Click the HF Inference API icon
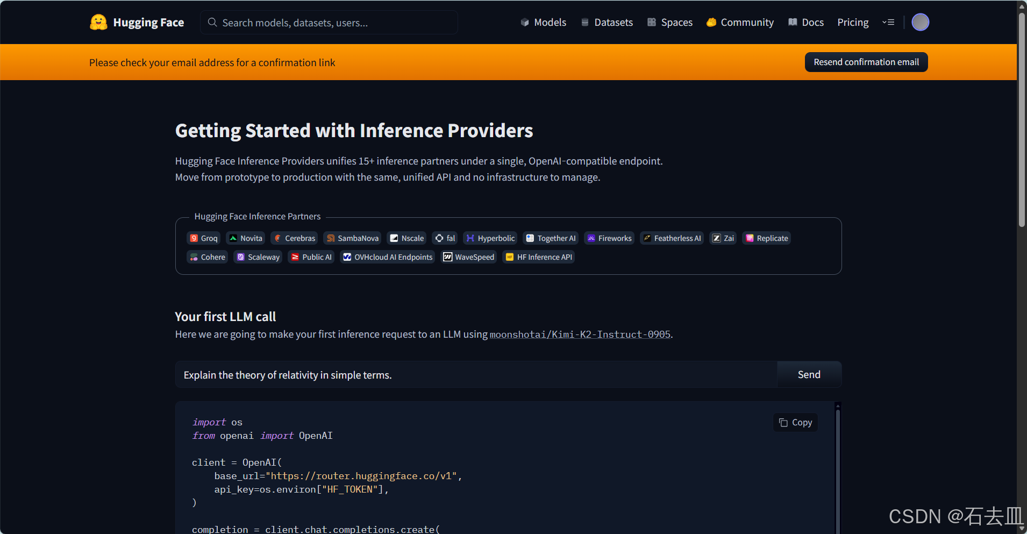This screenshot has width=1027, height=534. (510, 257)
